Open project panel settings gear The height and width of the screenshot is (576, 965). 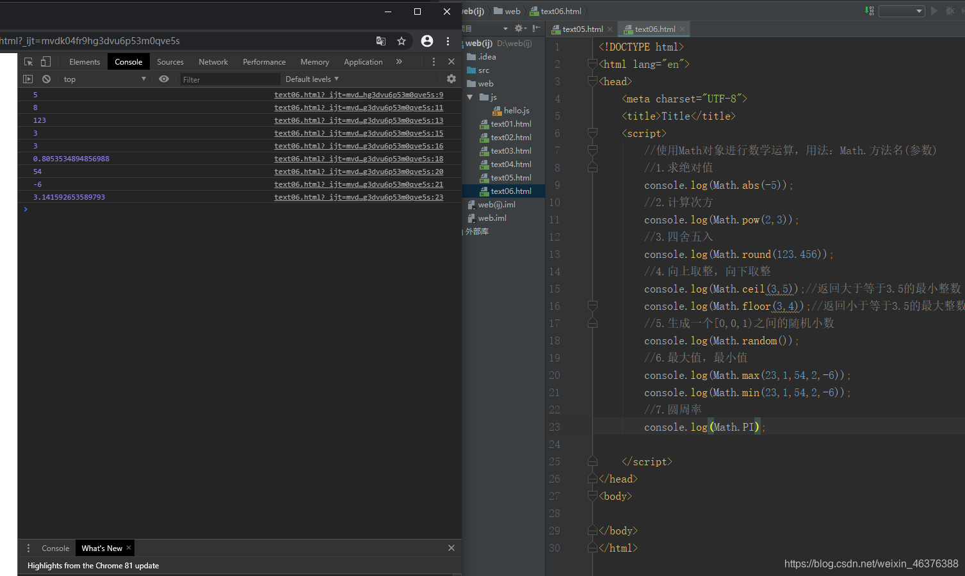pyautogui.click(x=519, y=29)
